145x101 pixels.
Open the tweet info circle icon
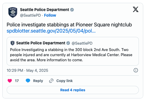[136, 70]
